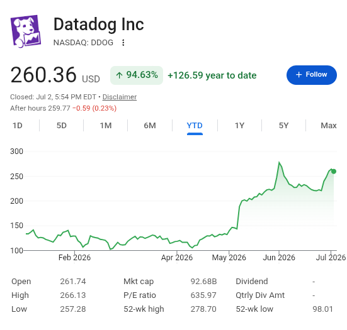Select the 5D chart range
The width and height of the screenshot is (347, 330).
point(62,126)
